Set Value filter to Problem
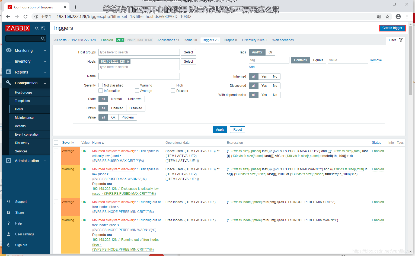 tap(127, 117)
